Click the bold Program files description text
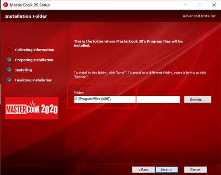221x175 pixels. click(x=128, y=43)
